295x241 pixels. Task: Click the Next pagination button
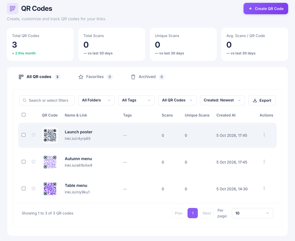click(207, 213)
